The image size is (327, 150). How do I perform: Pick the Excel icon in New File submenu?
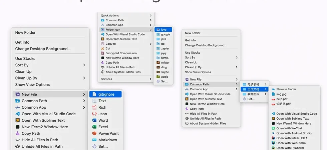point(94,127)
